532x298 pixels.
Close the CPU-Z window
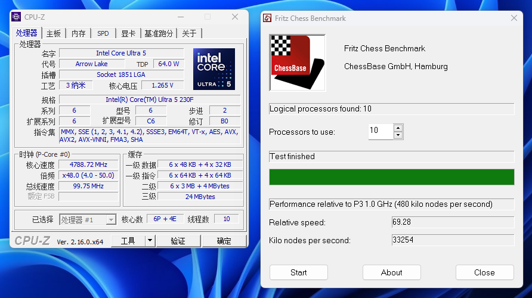pyautogui.click(x=235, y=17)
